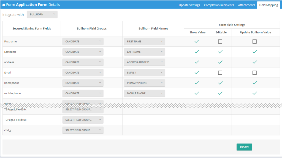
Task: Click the homephone form field label
Action: tap(12, 83)
